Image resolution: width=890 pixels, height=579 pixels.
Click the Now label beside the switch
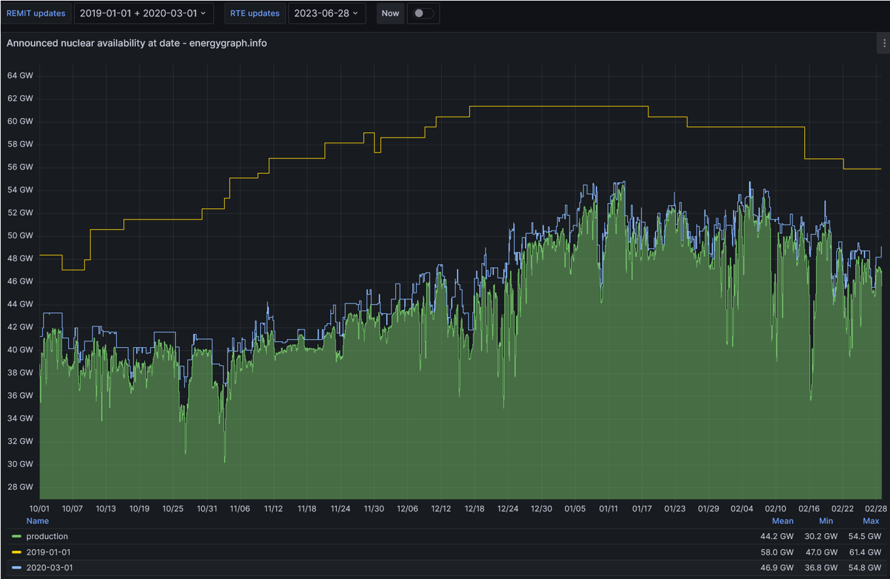tap(390, 13)
